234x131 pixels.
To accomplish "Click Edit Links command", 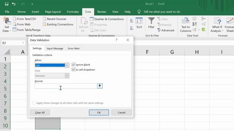I will click(x=98, y=30).
